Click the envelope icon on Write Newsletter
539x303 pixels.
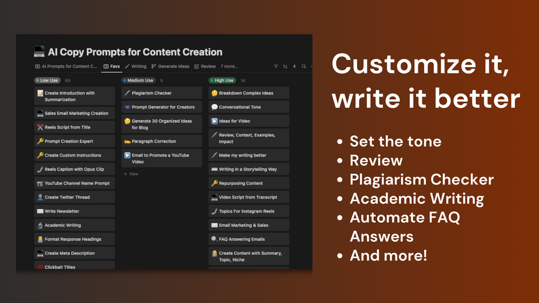click(40, 211)
